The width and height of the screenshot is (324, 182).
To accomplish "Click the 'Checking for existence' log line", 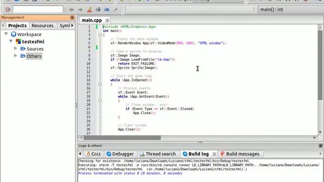I will point(164,161).
